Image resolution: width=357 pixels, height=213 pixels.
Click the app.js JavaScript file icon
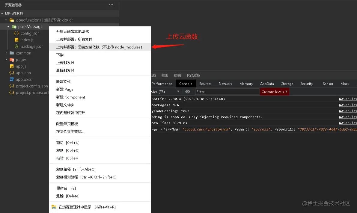pyautogui.click(x=12, y=66)
